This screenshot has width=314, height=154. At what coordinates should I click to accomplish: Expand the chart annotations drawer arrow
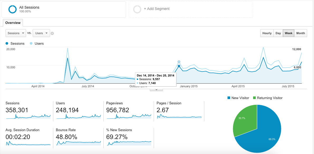[x=156, y=90]
